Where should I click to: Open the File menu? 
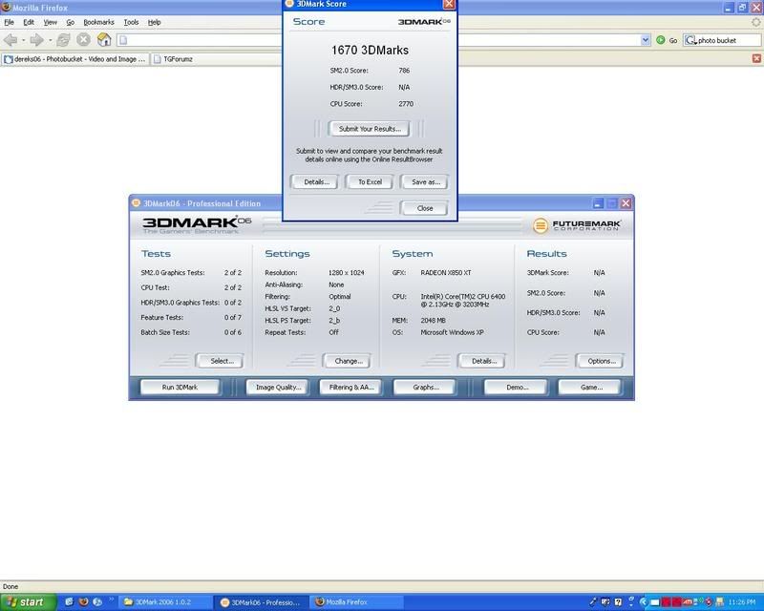(x=9, y=22)
